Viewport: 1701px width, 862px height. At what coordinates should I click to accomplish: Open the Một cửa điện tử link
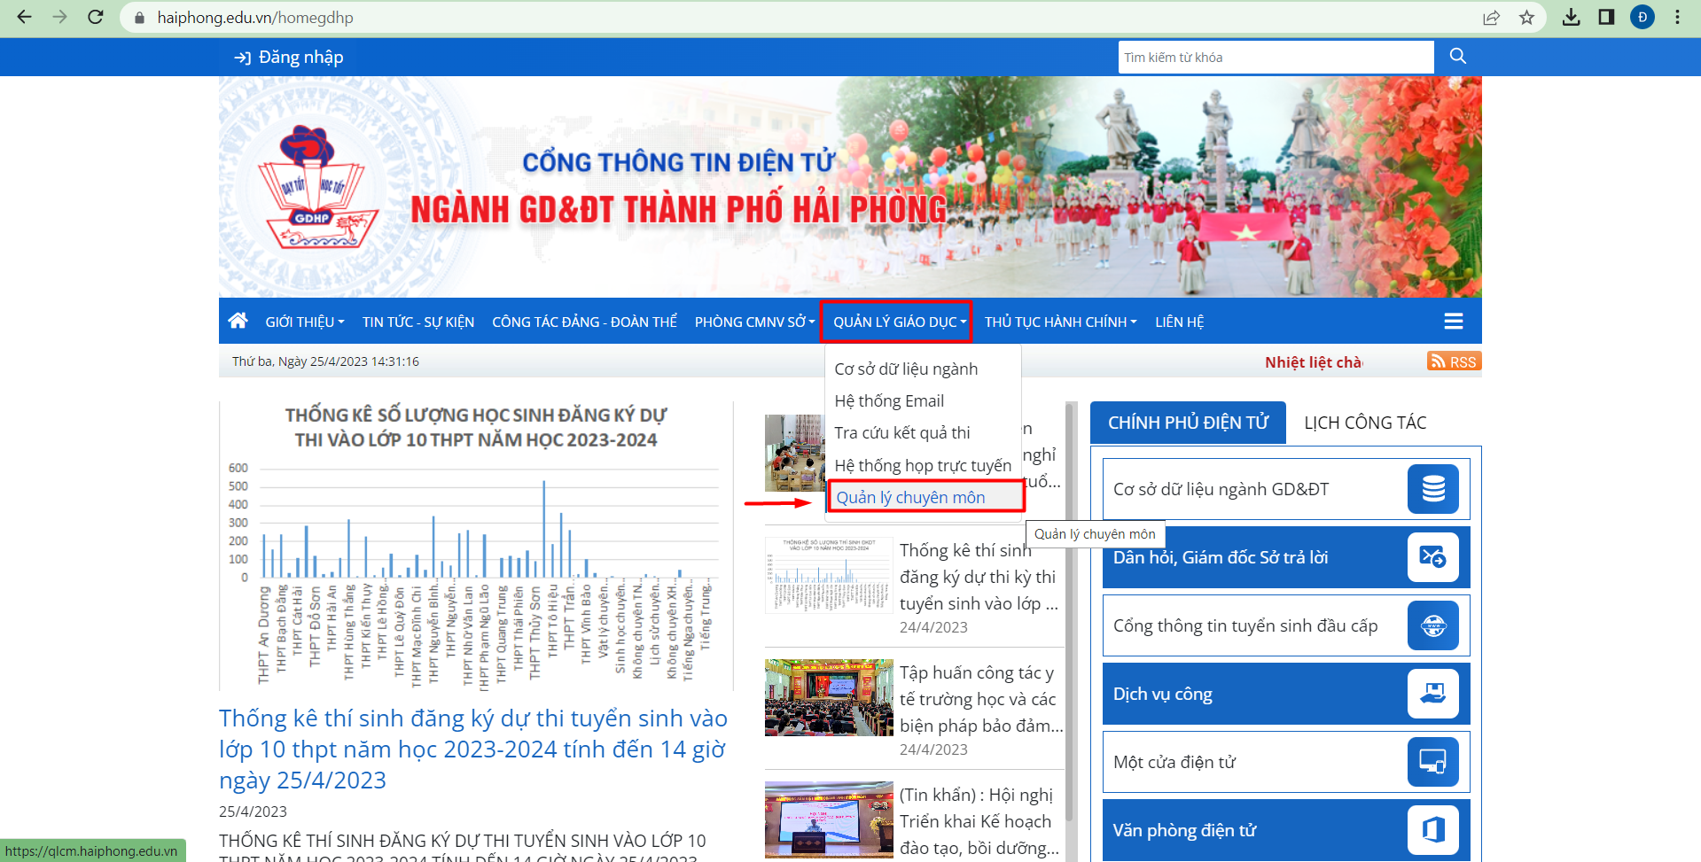tap(1174, 762)
